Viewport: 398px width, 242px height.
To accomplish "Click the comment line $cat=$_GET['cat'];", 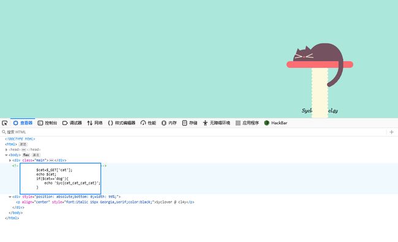I will pyautogui.click(x=54, y=170).
